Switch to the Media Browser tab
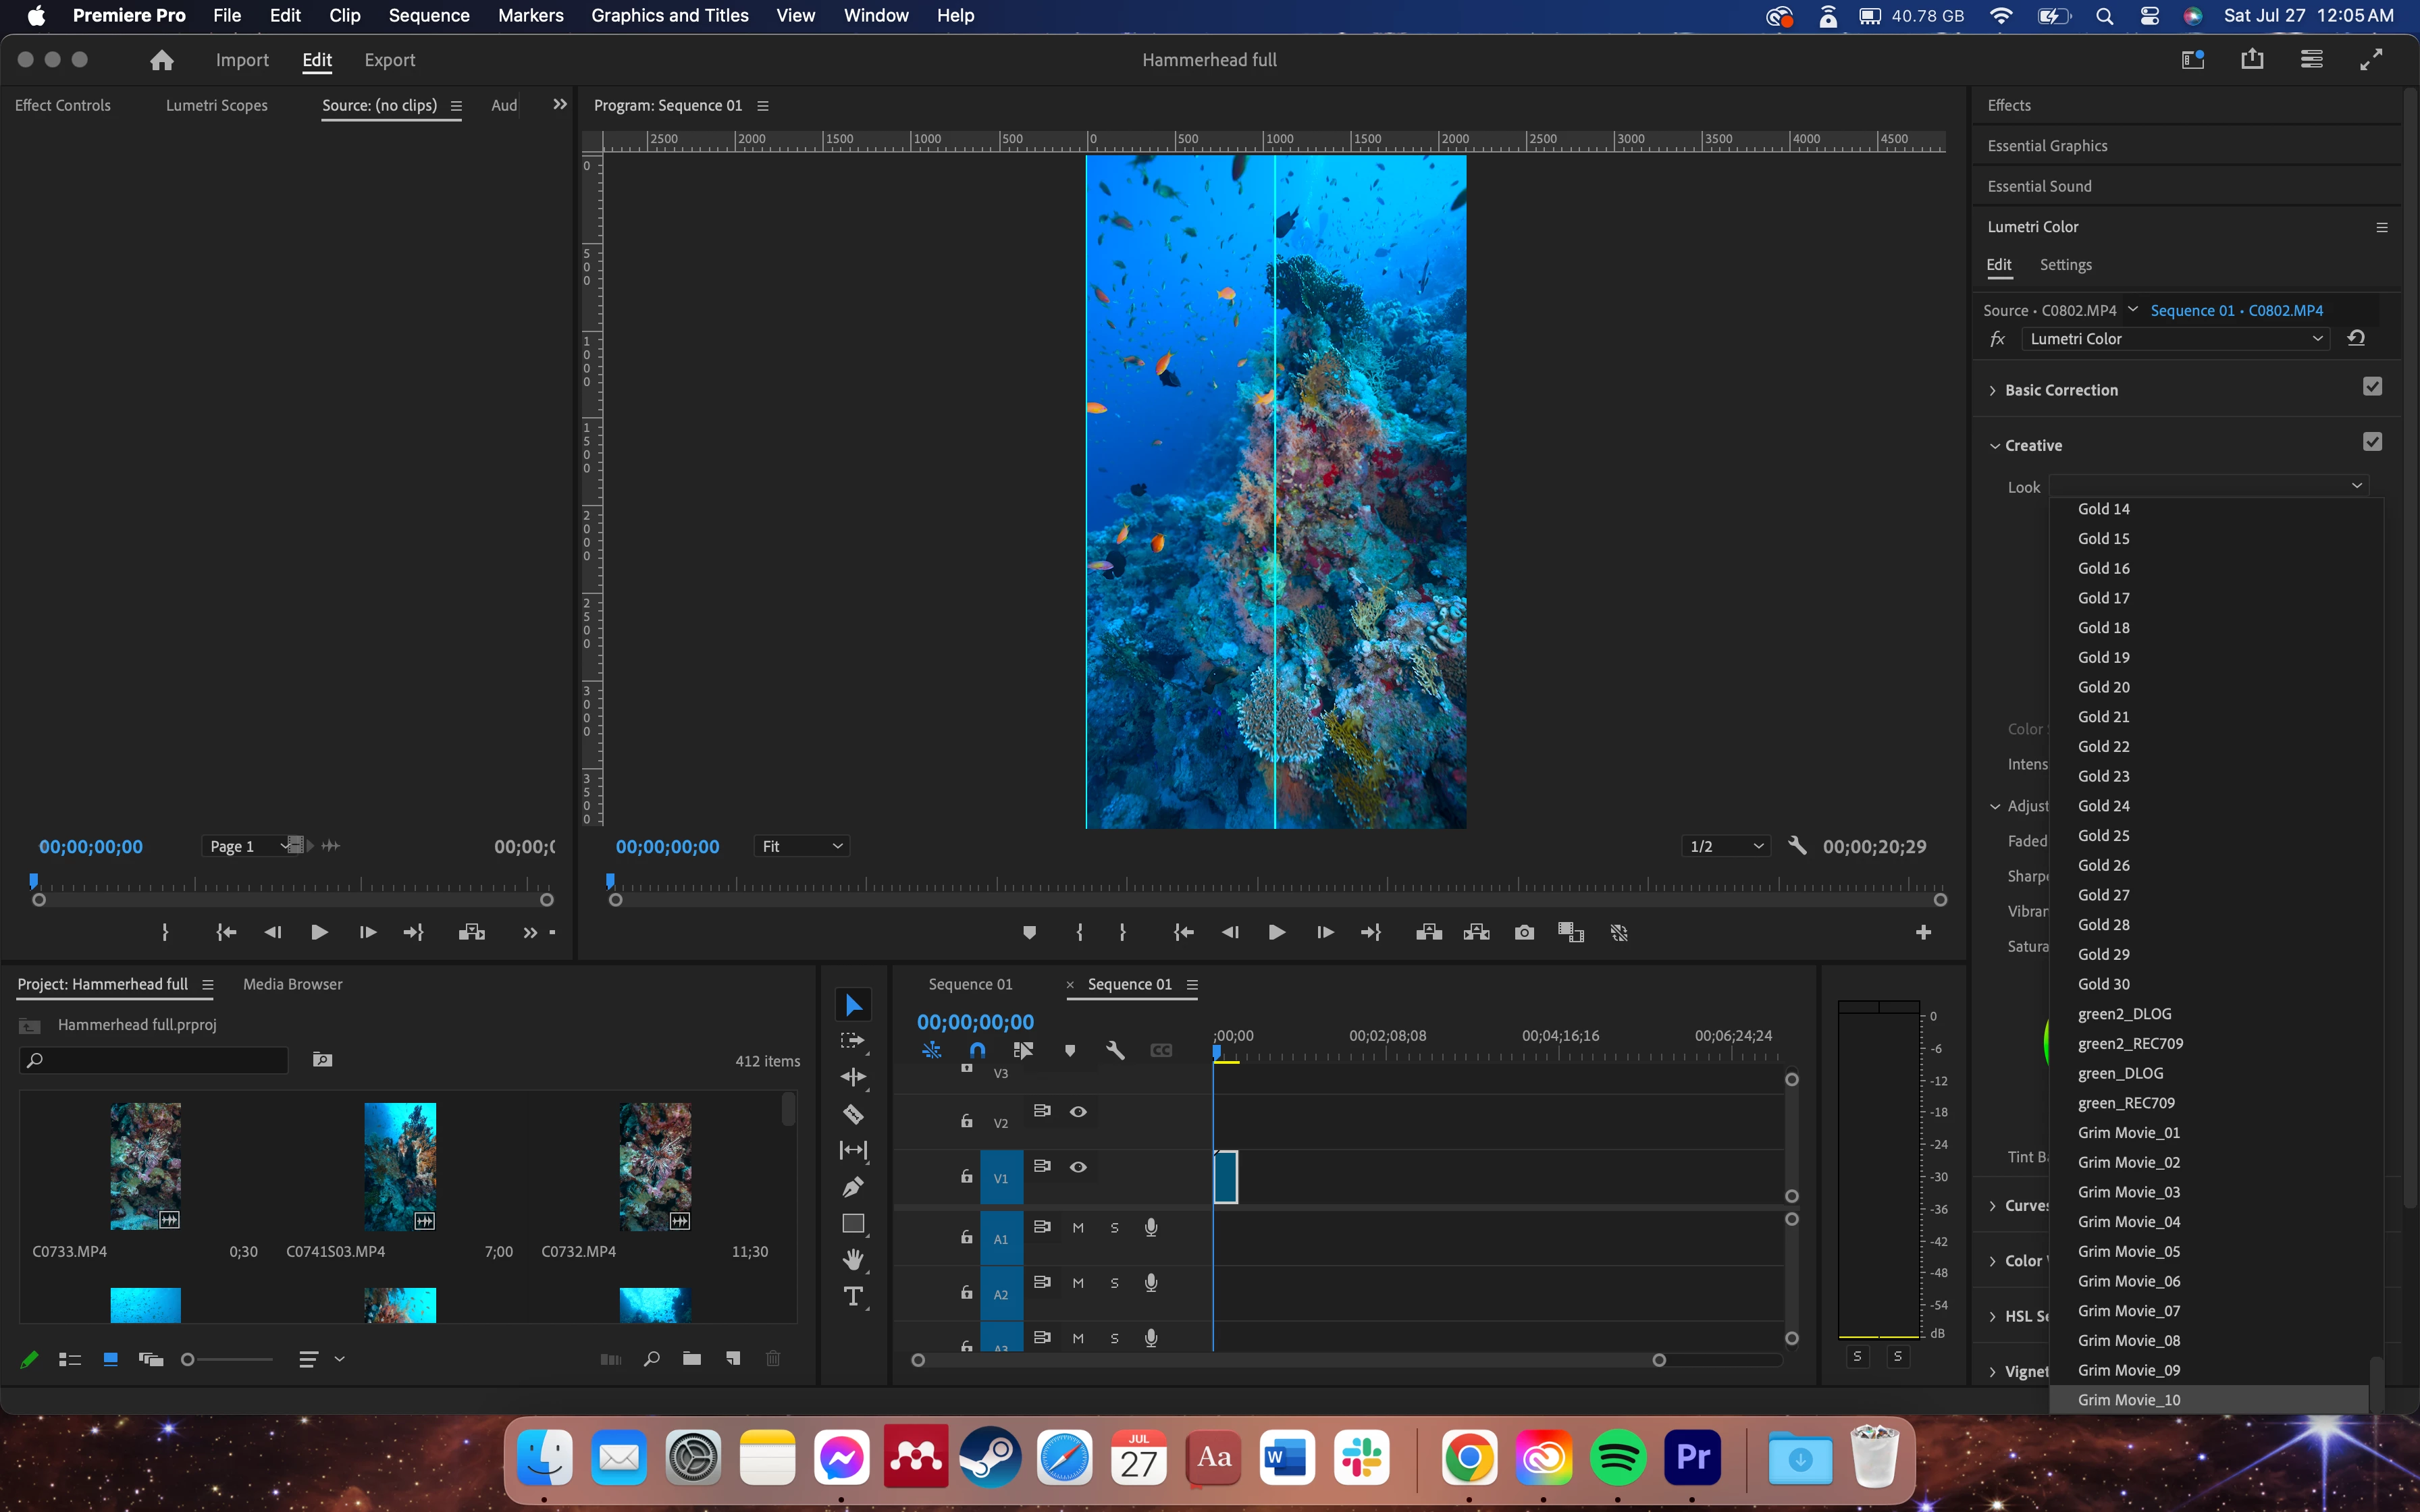 point(292,984)
